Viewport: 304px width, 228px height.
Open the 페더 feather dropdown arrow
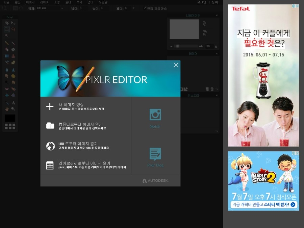[x=133, y=8]
